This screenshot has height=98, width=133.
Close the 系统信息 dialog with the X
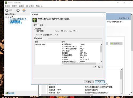coord(104,14)
